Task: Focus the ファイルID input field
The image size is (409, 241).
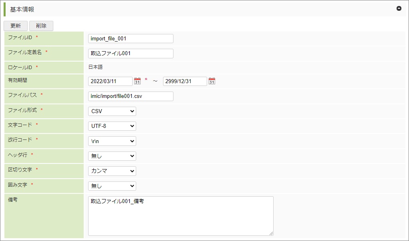Action: coord(131,38)
